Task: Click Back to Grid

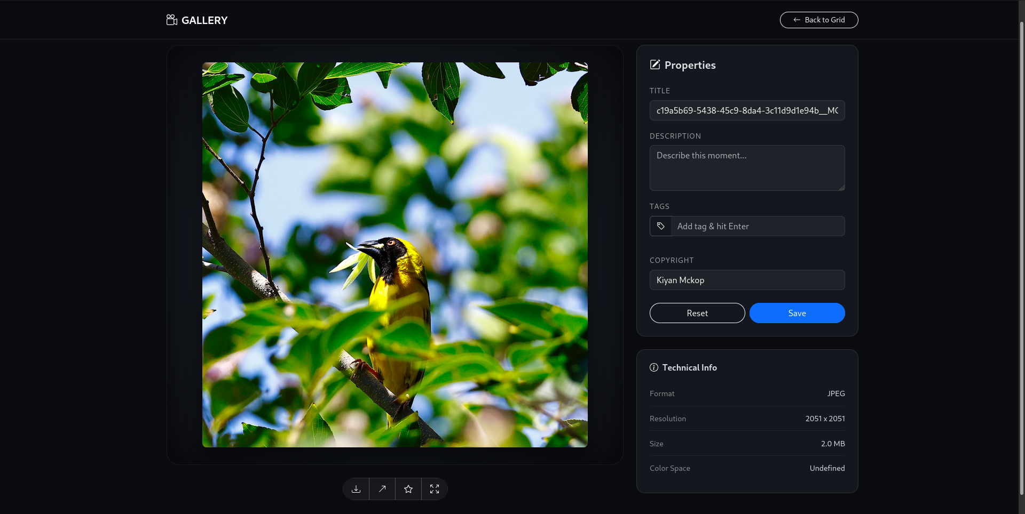Action: [818, 20]
